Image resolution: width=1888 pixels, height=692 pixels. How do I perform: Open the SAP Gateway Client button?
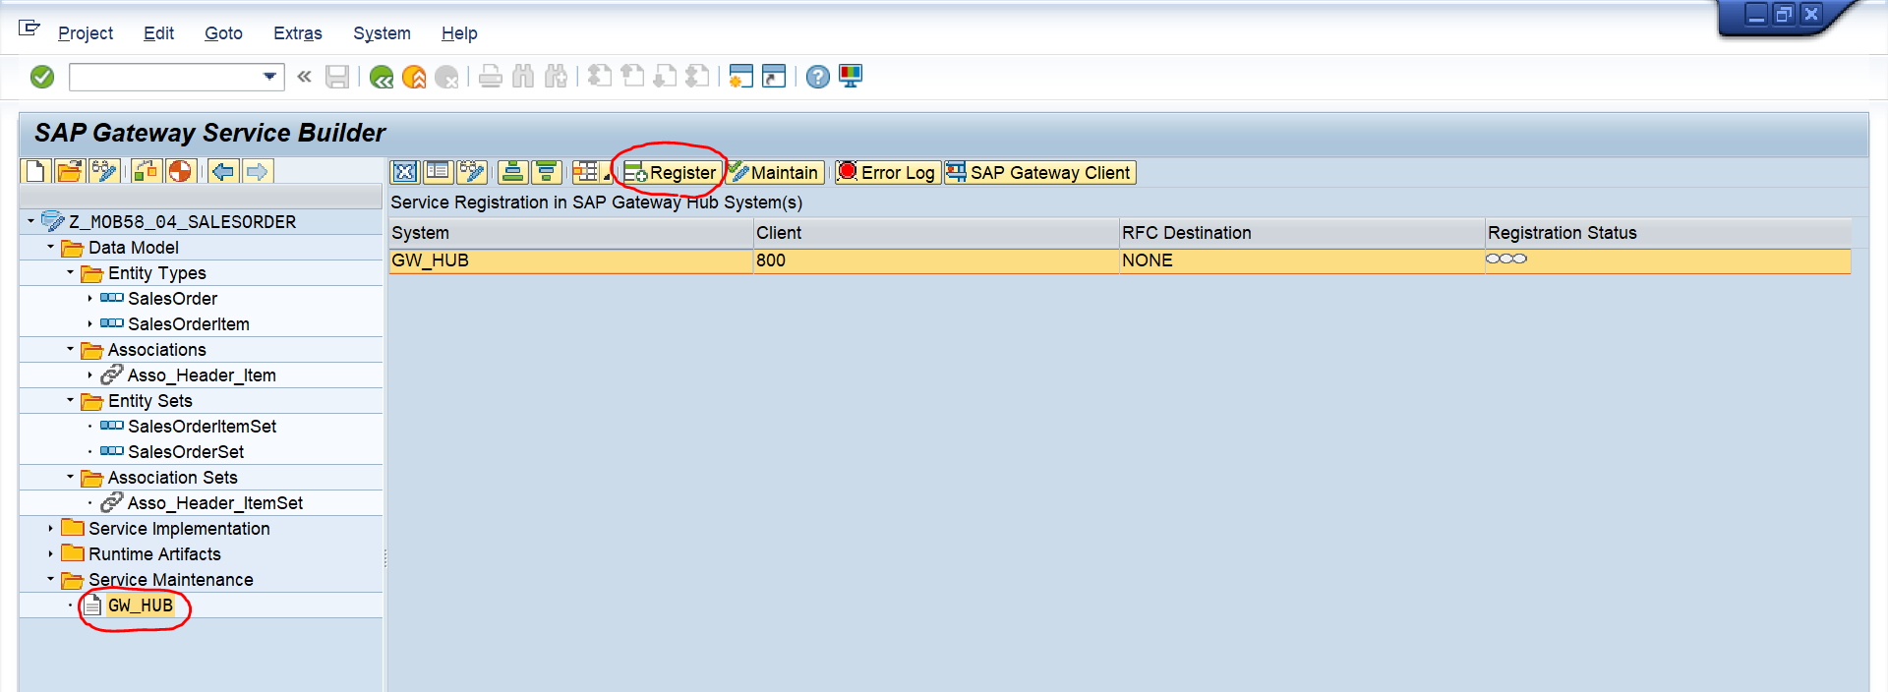1039,173
